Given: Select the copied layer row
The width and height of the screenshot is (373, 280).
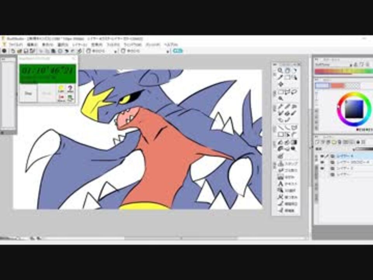Looking at the screenshot, I should coord(346,163).
